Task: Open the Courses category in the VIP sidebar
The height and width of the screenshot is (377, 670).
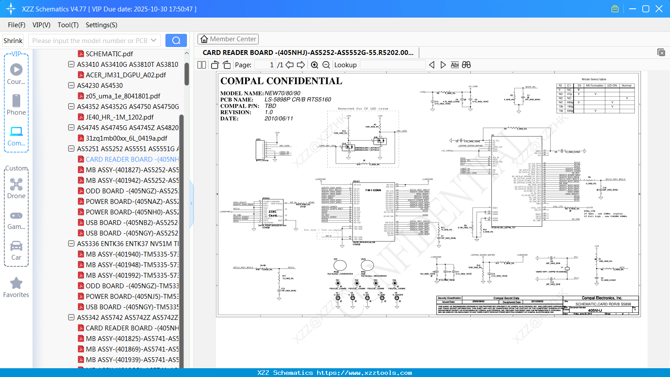Action: (x=16, y=74)
